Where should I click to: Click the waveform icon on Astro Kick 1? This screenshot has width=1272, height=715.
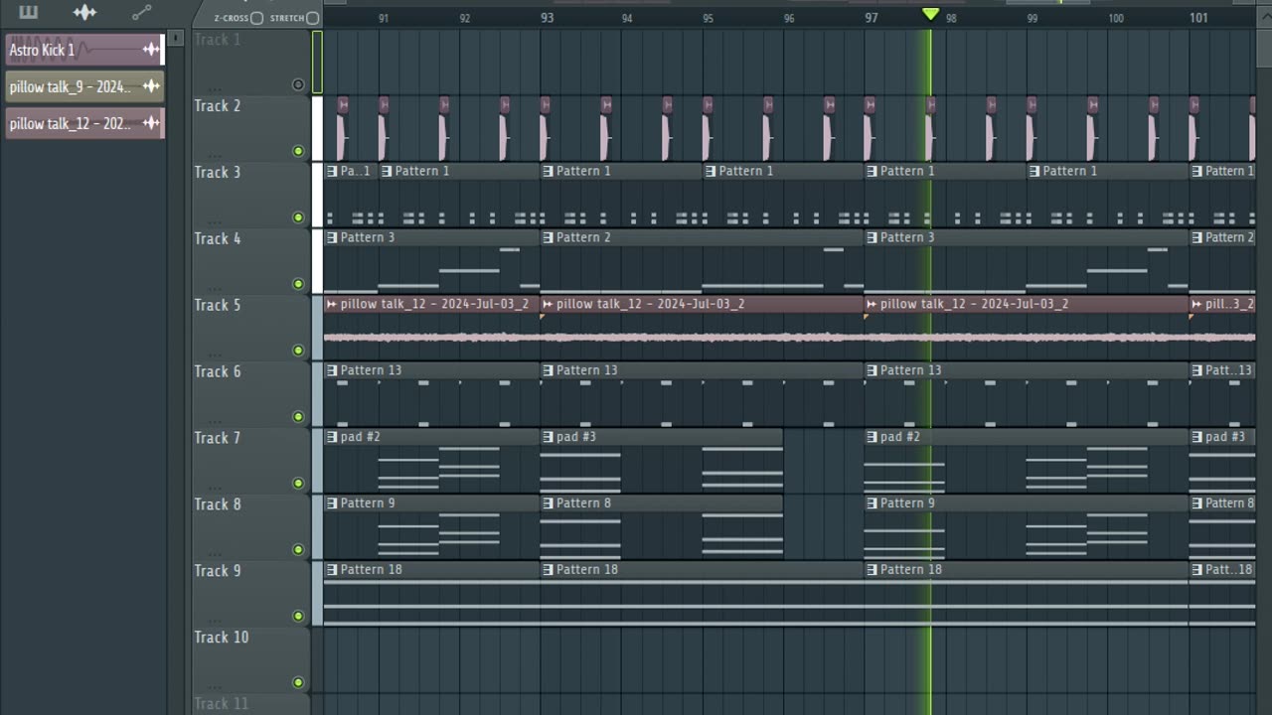(x=151, y=50)
